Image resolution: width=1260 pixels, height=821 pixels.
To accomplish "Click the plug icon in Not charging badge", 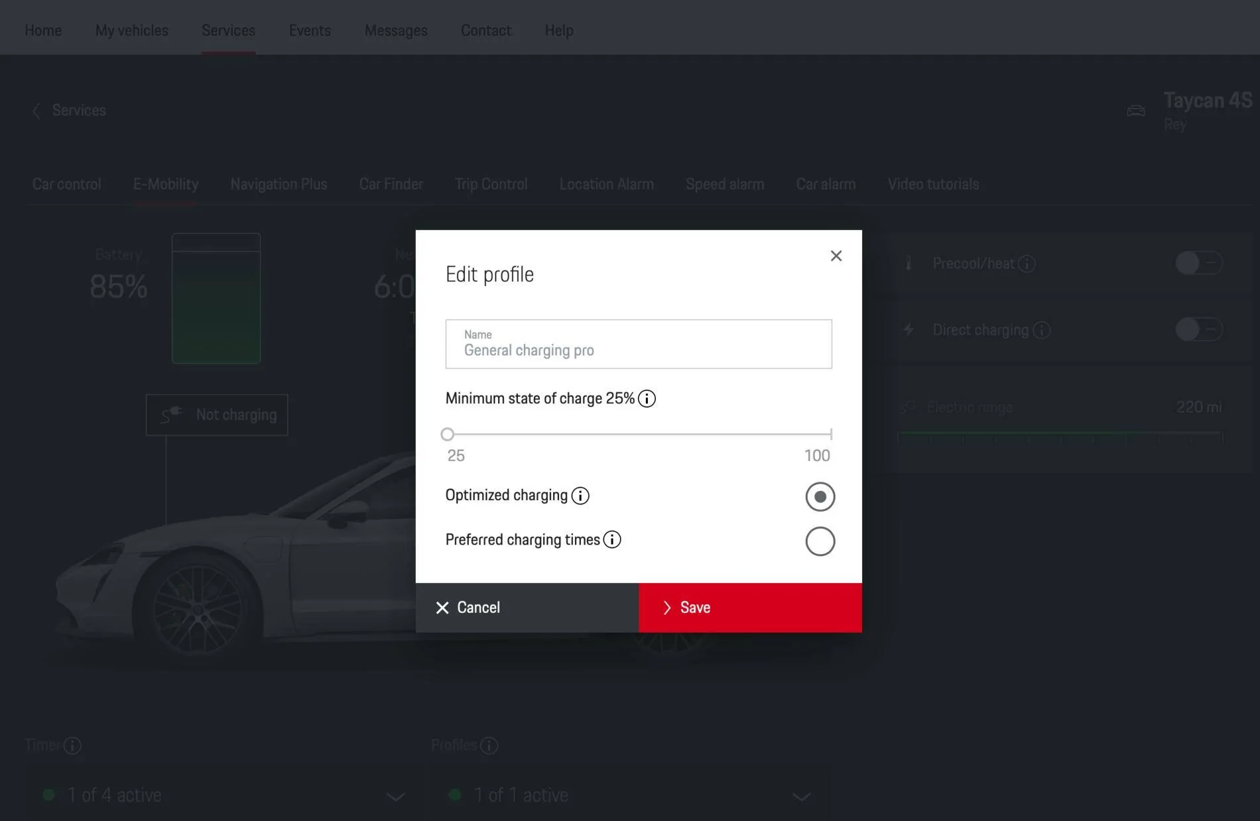I will tap(172, 415).
